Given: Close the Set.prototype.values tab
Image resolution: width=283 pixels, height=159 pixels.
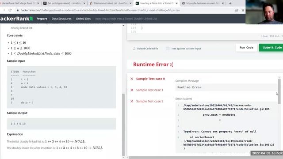Looking at the screenshot, I should (x=84, y=3).
